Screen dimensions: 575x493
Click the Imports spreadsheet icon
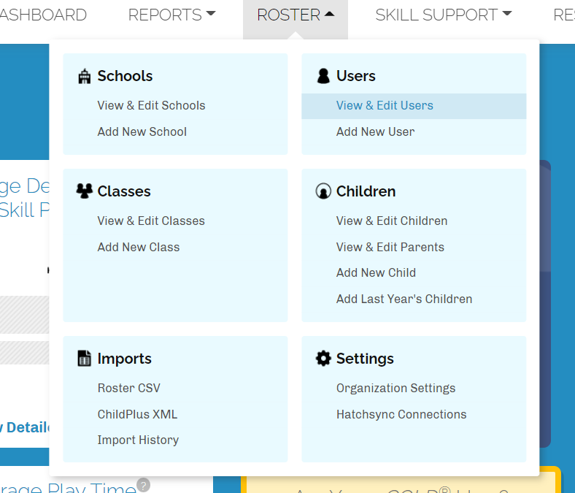click(84, 359)
